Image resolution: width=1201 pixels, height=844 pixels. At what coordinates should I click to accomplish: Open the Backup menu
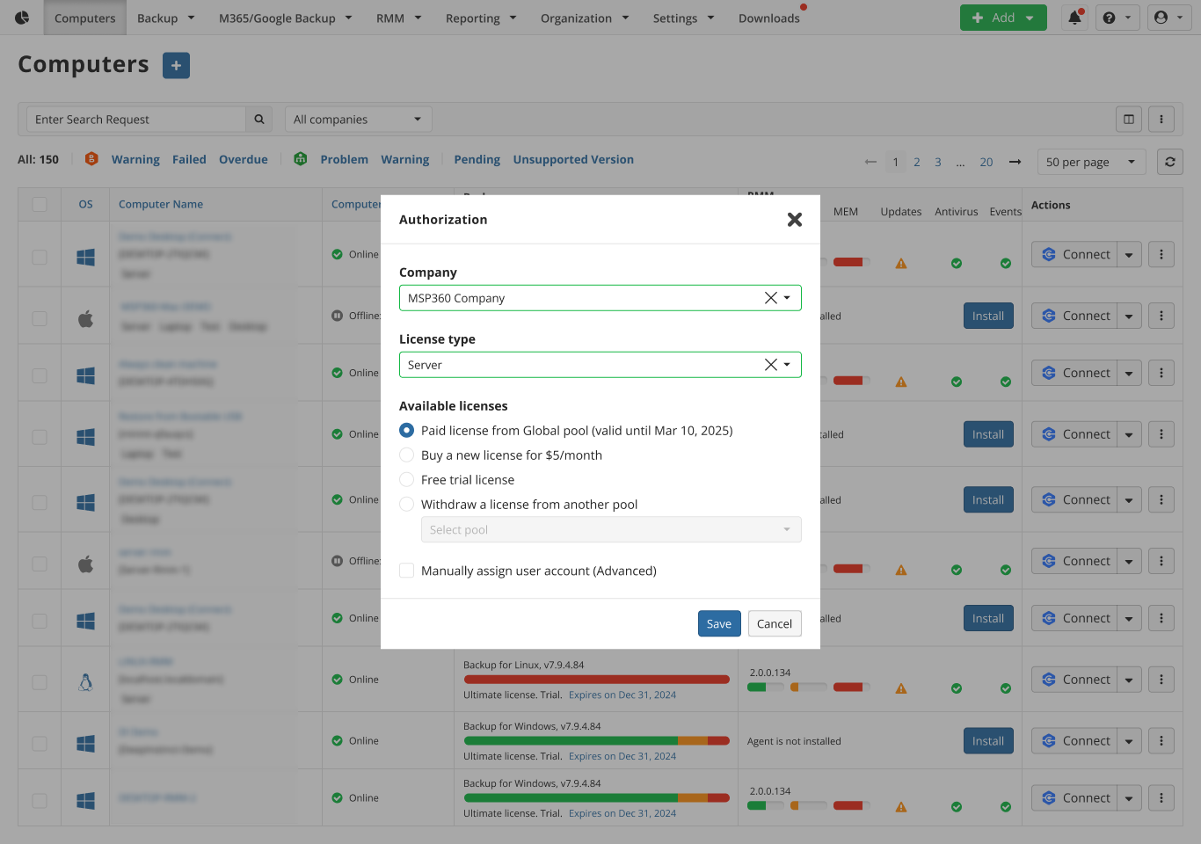(x=165, y=18)
